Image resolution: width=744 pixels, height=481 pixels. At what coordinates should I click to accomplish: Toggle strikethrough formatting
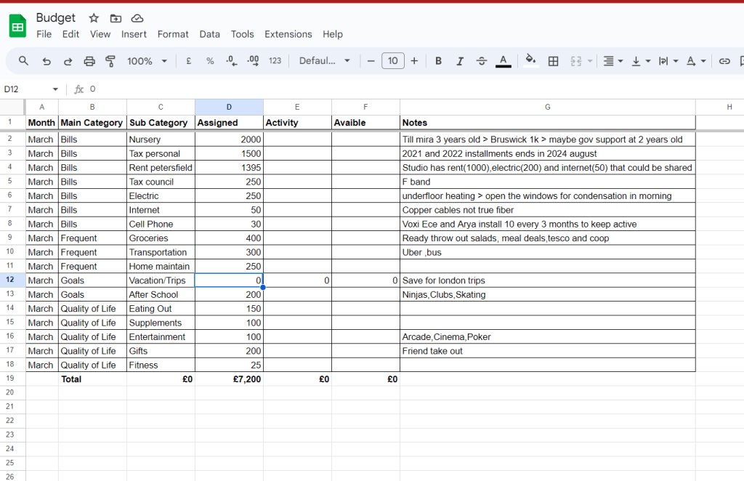point(481,61)
